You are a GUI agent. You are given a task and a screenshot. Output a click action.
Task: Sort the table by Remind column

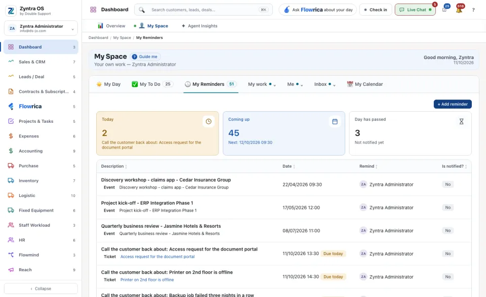(368, 167)
